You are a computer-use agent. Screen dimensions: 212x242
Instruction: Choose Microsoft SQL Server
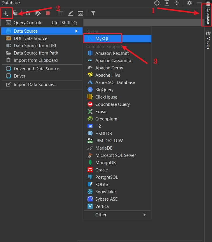tap(117, 155)
